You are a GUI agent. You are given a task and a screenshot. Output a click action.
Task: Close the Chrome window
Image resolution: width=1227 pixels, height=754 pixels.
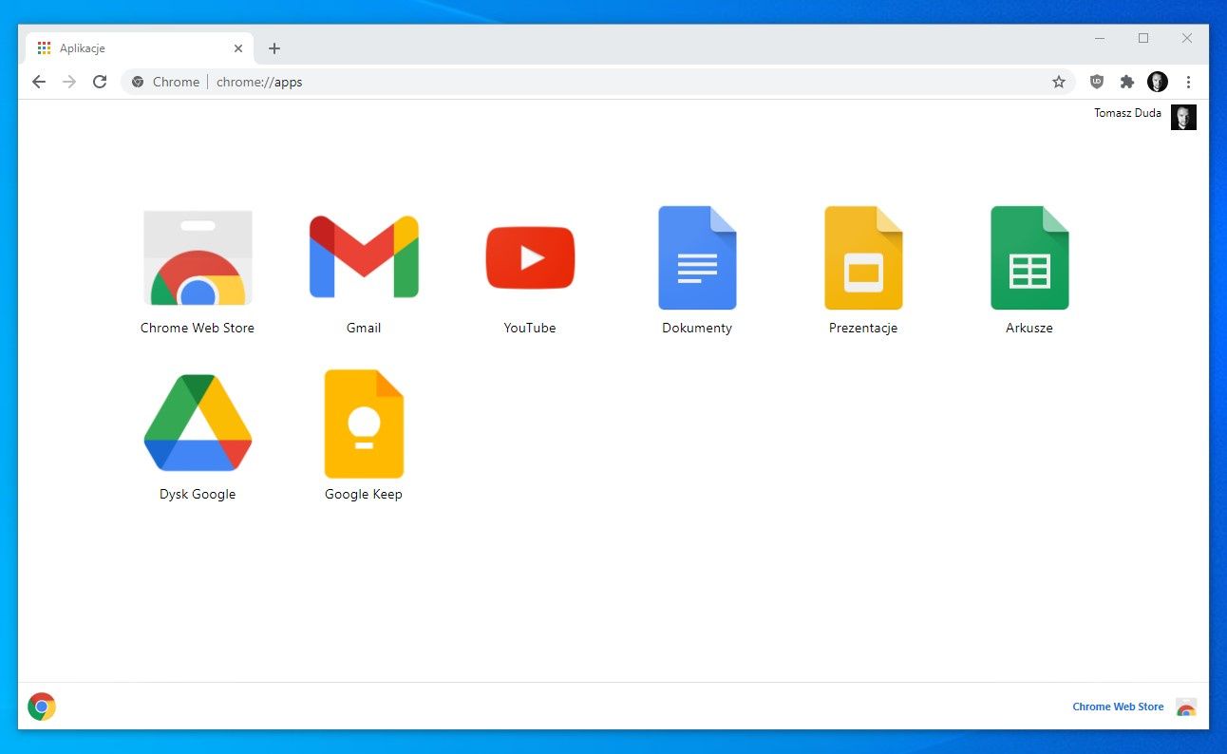[x=1187, y=38]
